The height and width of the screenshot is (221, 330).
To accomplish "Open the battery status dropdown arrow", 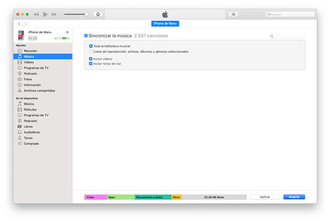I will click(x=68, y=38).
